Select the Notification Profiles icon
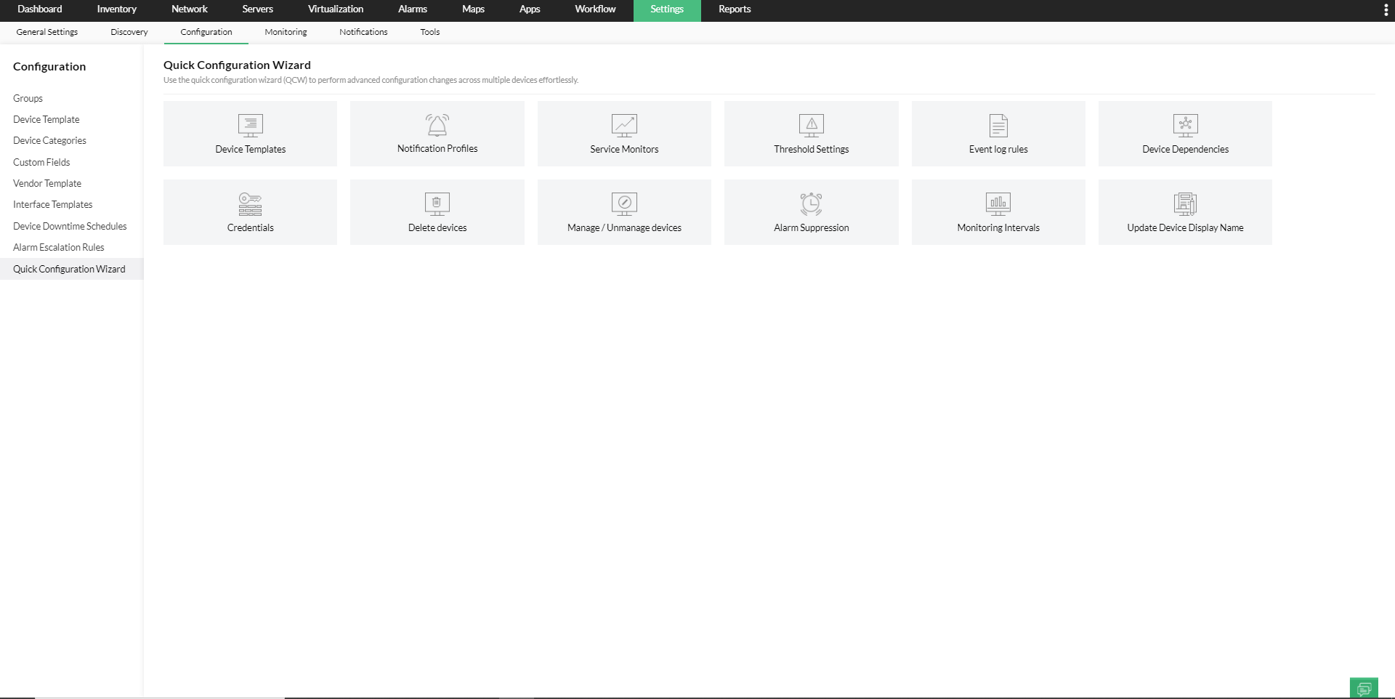Screen dimensions: 1395x699 coord(437,133)
